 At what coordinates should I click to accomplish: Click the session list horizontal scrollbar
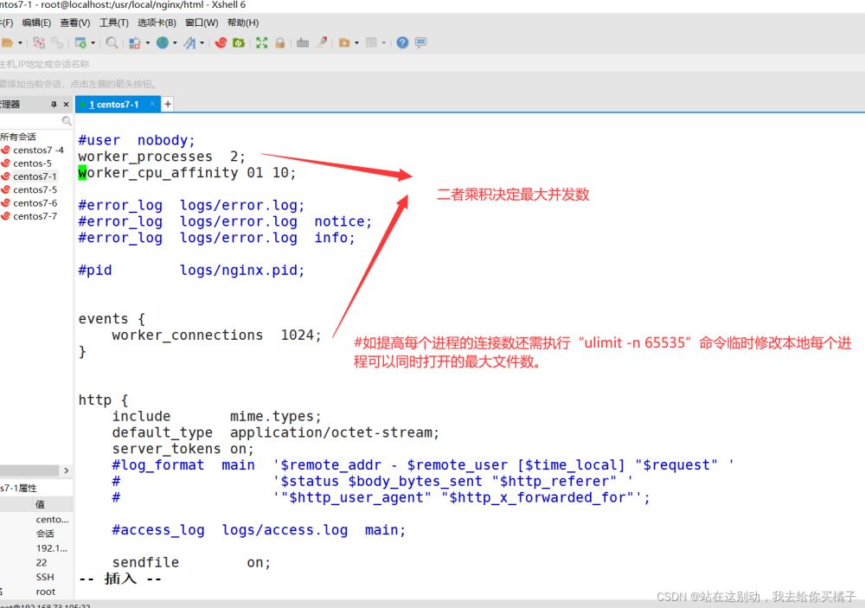point(29,470)
